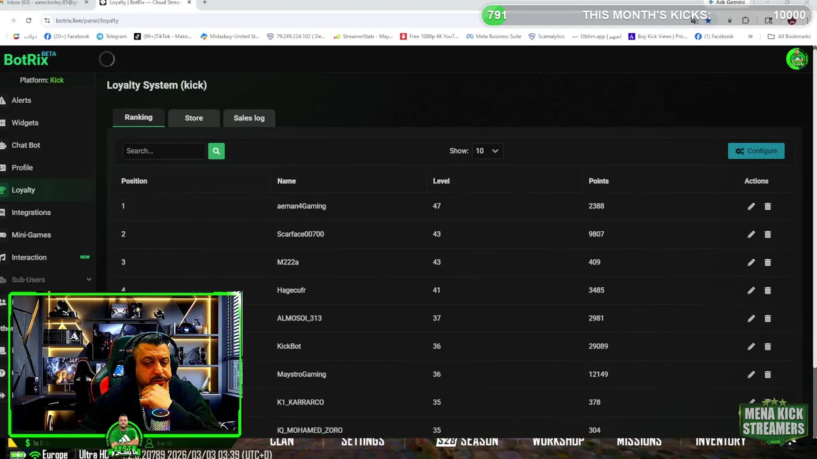This screenshot has width=817, height=459.
Task: Close the Inbox browser tab
Action: coord(86,3)
